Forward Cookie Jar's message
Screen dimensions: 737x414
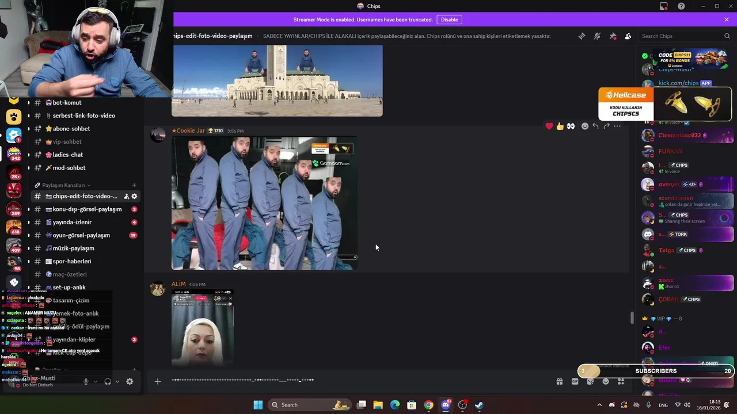tap(606, 126)
